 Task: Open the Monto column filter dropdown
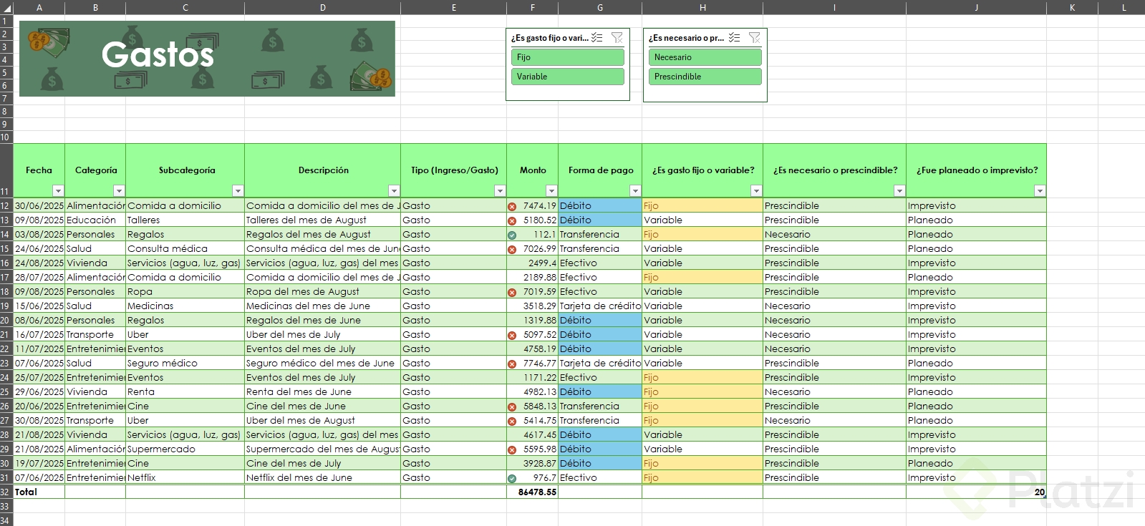pos(551,190)
